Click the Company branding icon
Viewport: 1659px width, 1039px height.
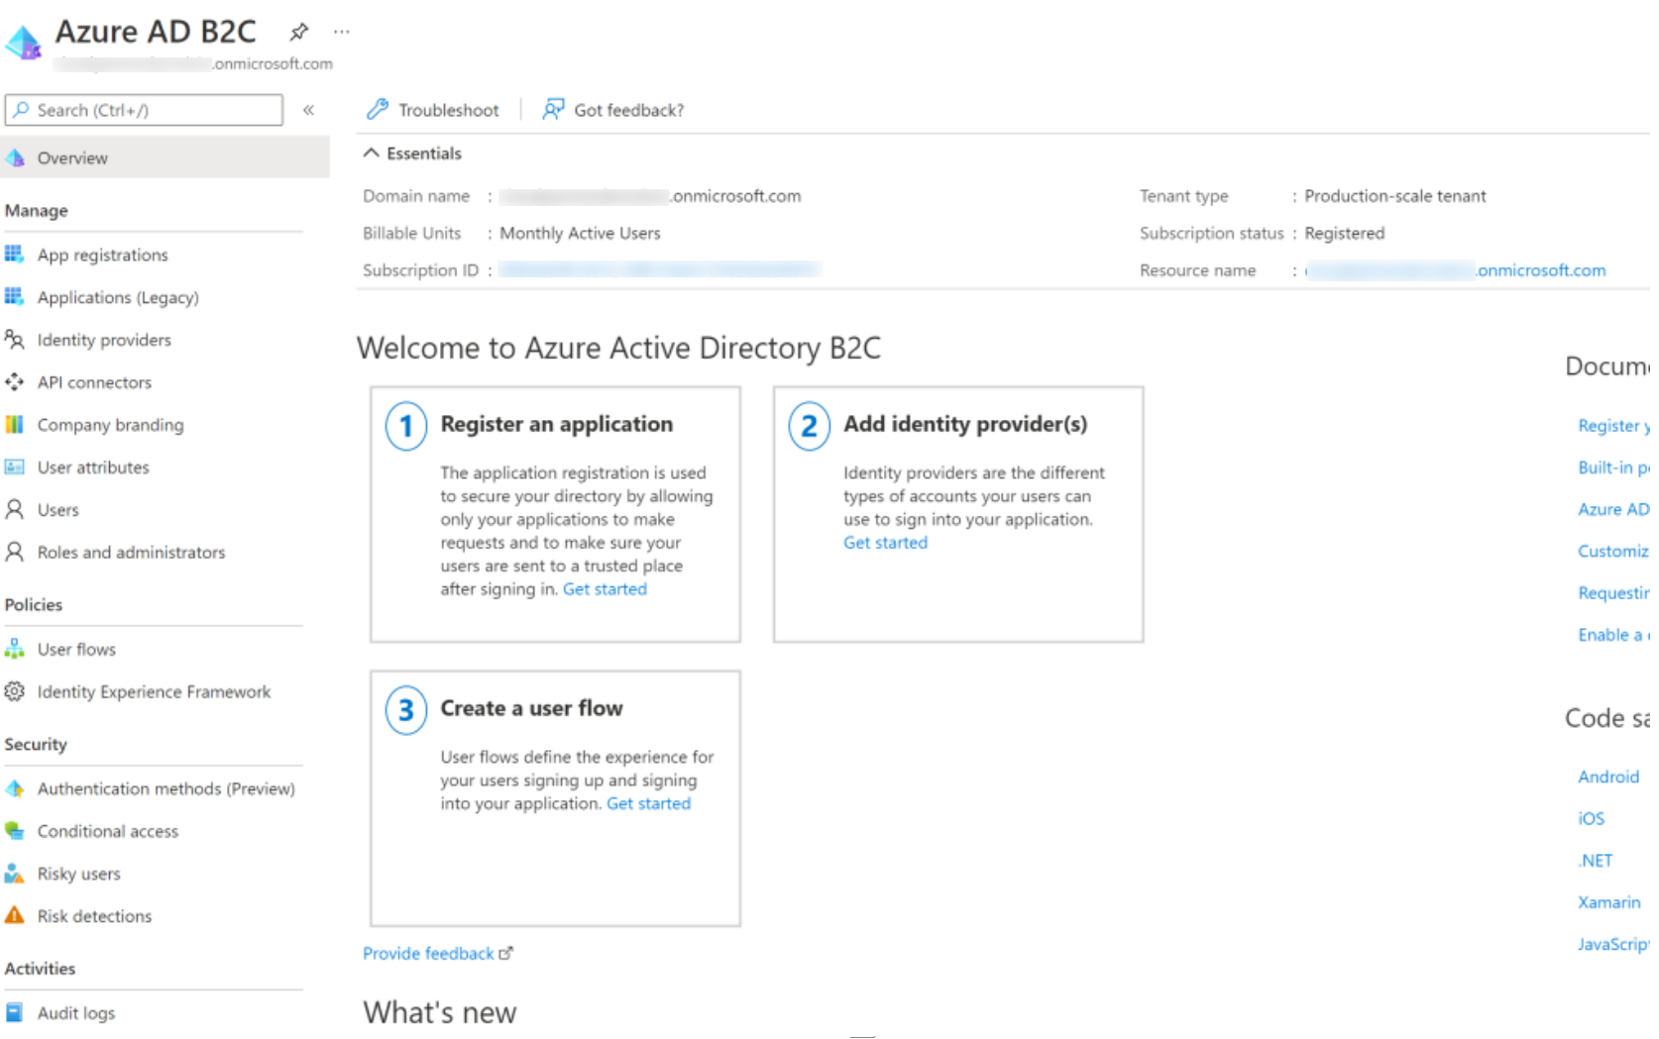coord(14,425)
